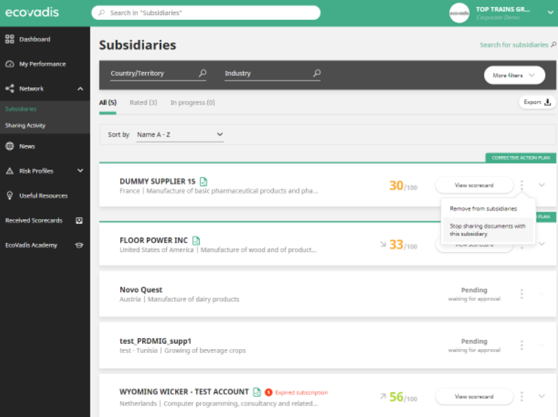Click the News globe icon

click(x=10, y=146)
